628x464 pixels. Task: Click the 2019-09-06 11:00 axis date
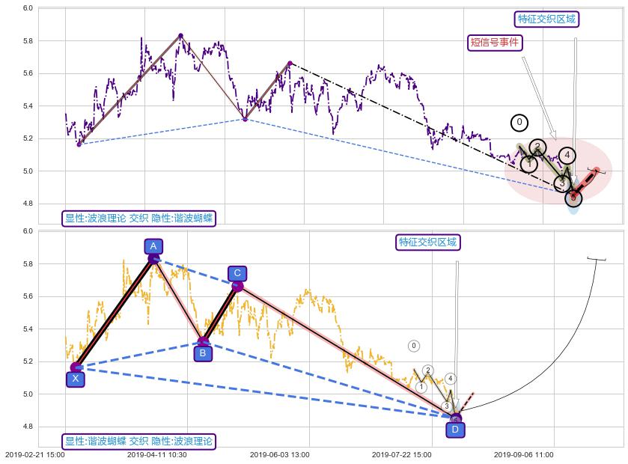523,454
